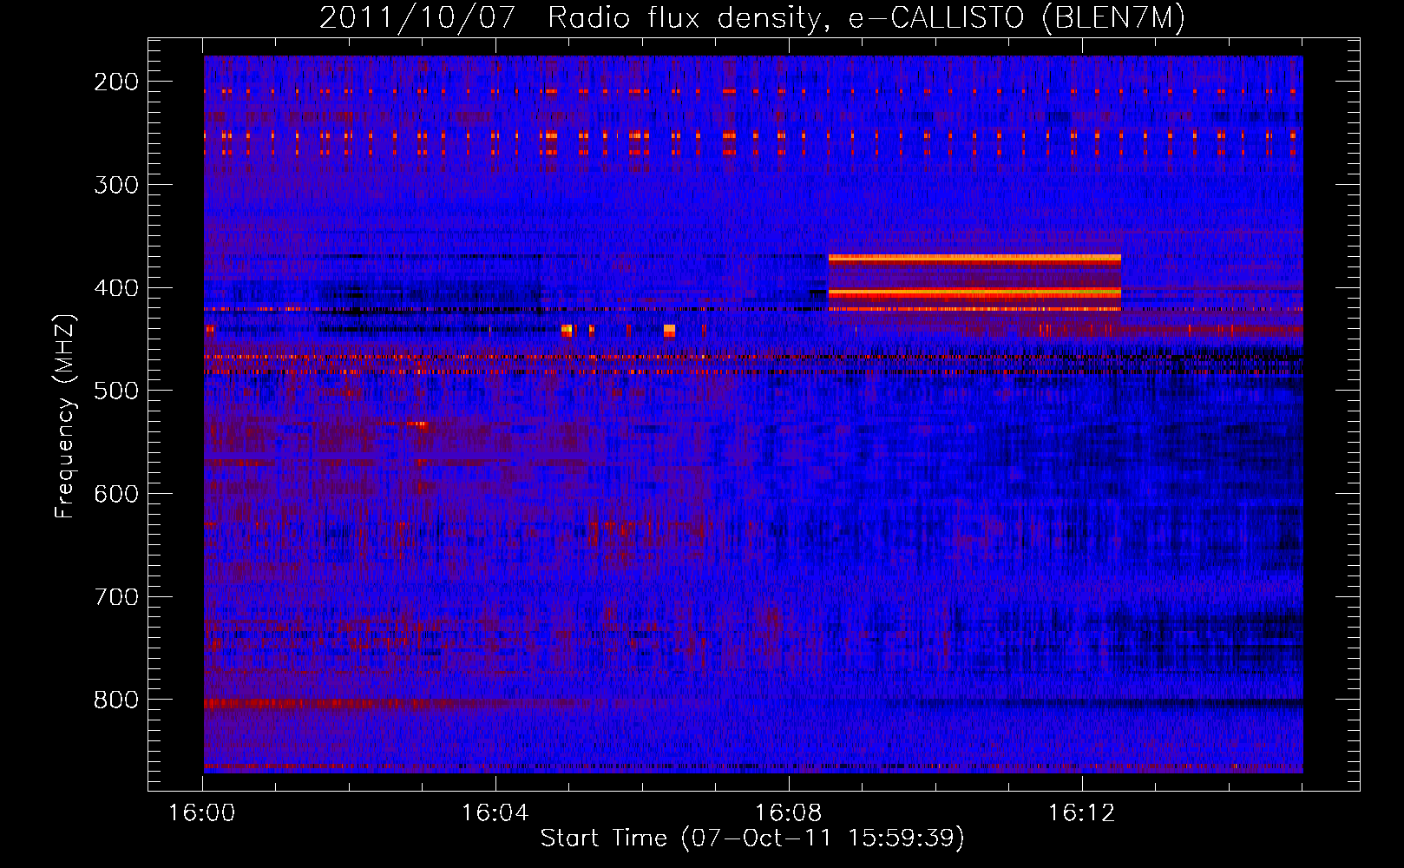Click the 400 frequency tick label
Image resolution: width=1404 pixels, height=868 pixels.
point(116,288)
